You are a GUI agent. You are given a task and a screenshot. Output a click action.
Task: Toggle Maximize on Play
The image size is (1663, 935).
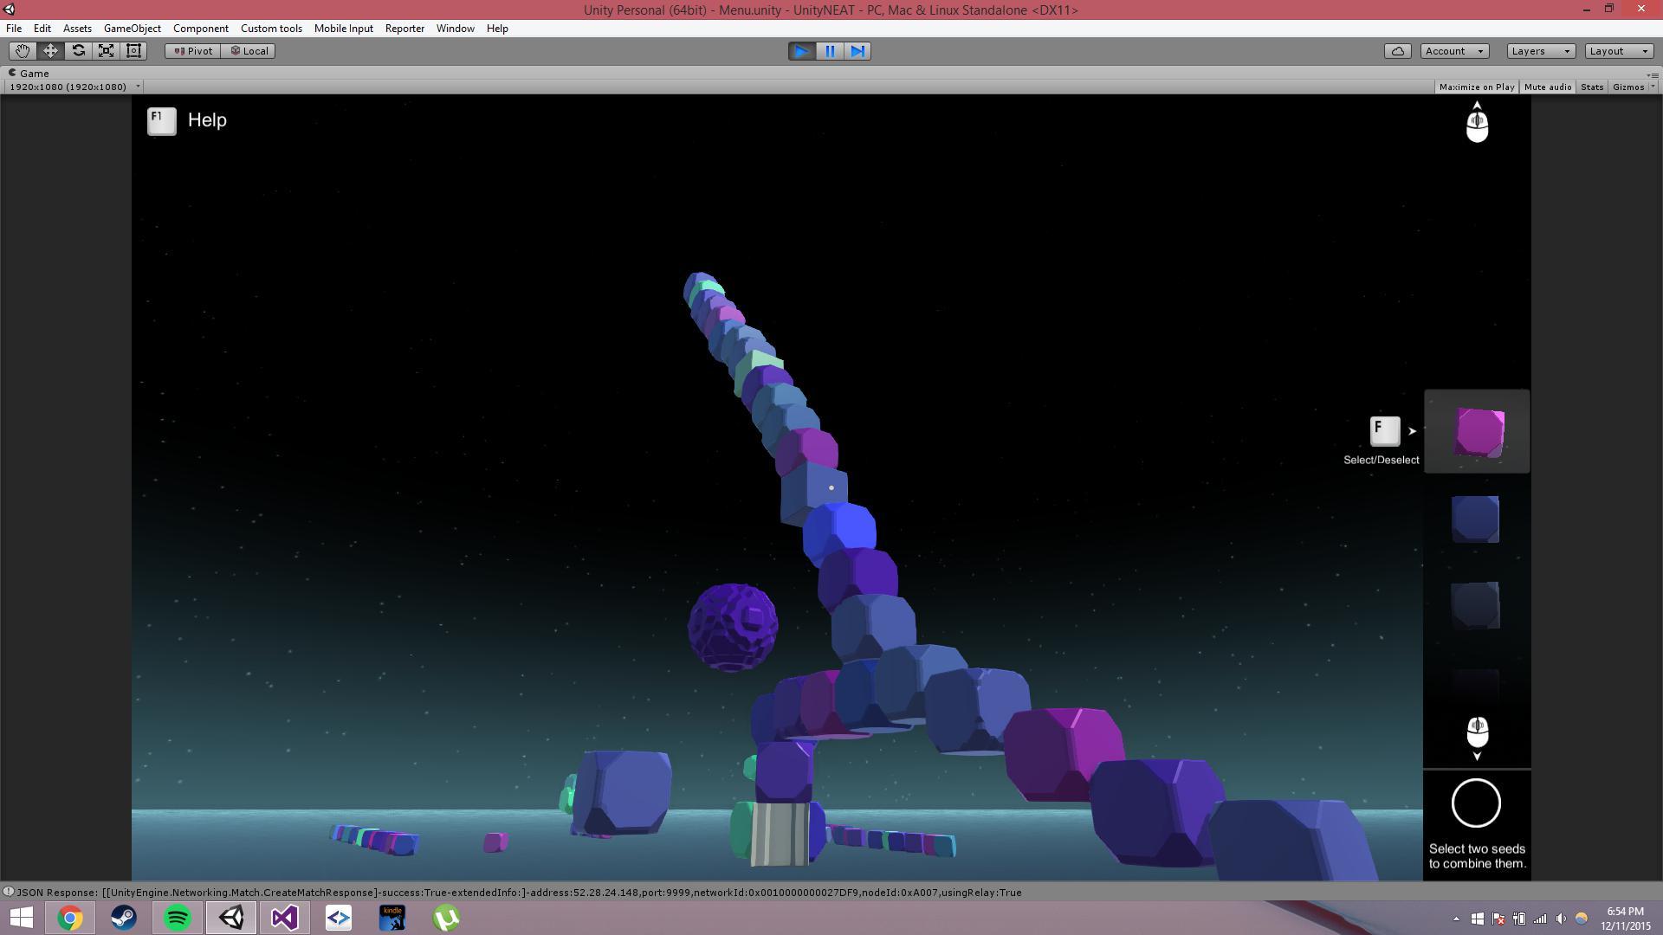pos(1476,87)
